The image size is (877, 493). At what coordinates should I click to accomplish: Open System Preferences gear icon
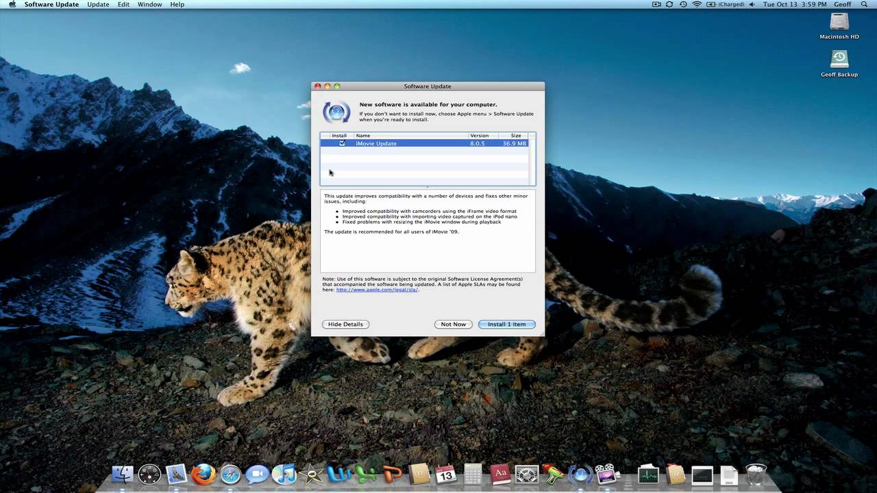click(527, 474)
